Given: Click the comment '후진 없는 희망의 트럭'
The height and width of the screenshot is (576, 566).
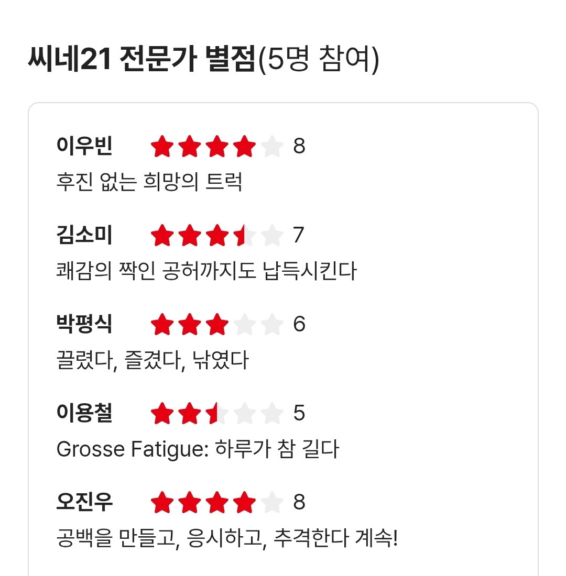Looking at the screenshot, I should point(149,182).
